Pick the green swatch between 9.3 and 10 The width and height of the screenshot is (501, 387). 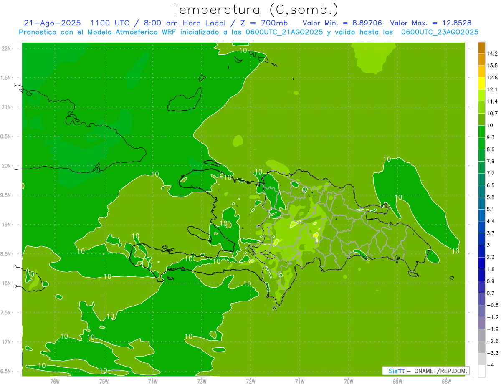(x=481, y=132)
